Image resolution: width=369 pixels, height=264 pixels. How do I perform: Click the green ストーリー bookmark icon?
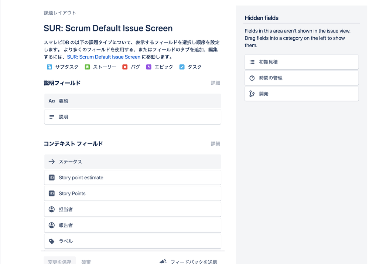(87, 67)
